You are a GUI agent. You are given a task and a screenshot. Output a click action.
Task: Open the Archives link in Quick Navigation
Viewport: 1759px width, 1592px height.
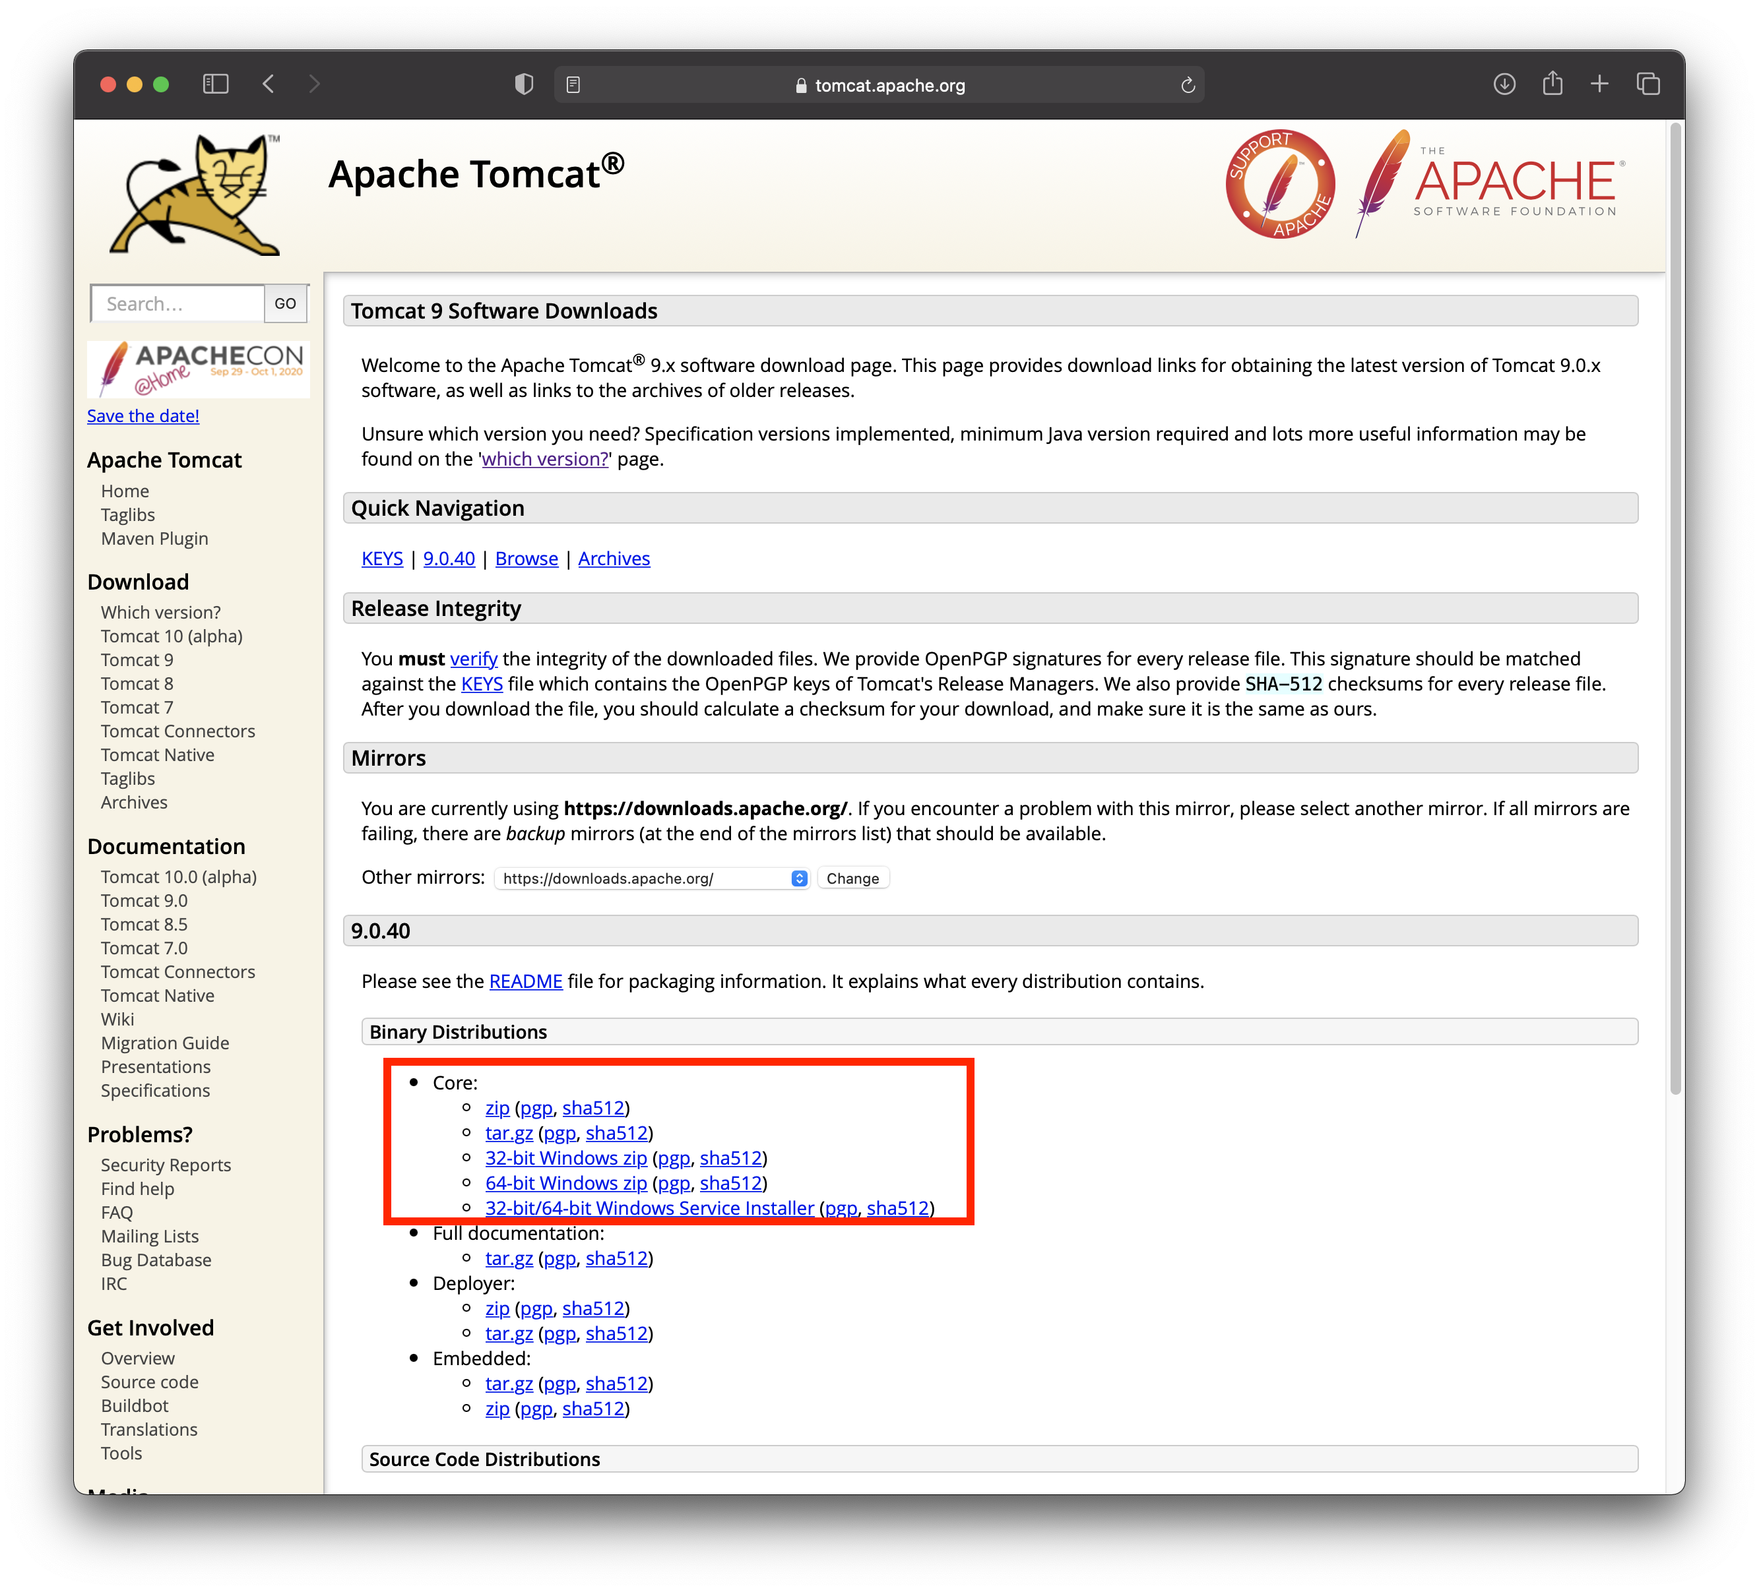(x=614, y=559)
